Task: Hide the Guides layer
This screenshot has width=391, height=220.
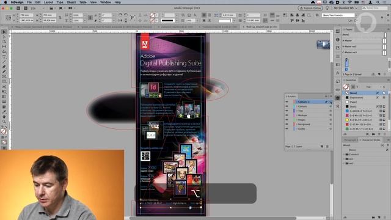Action: pyautogui.click(x=287, y=129)
